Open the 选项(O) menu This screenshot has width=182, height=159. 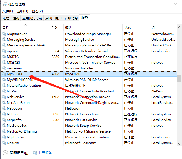click(x=22, y=11)
